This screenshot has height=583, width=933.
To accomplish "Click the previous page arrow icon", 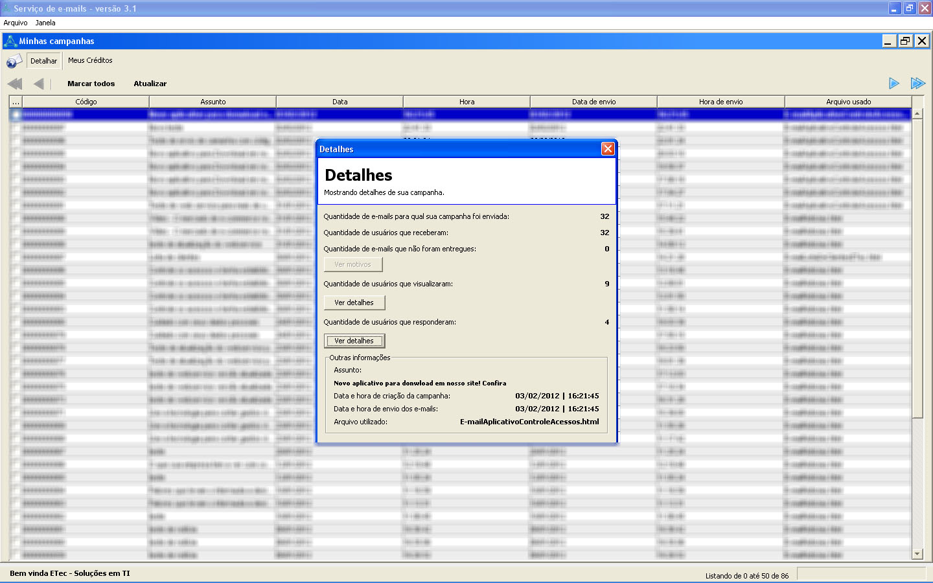I will (x=39, y=84).
